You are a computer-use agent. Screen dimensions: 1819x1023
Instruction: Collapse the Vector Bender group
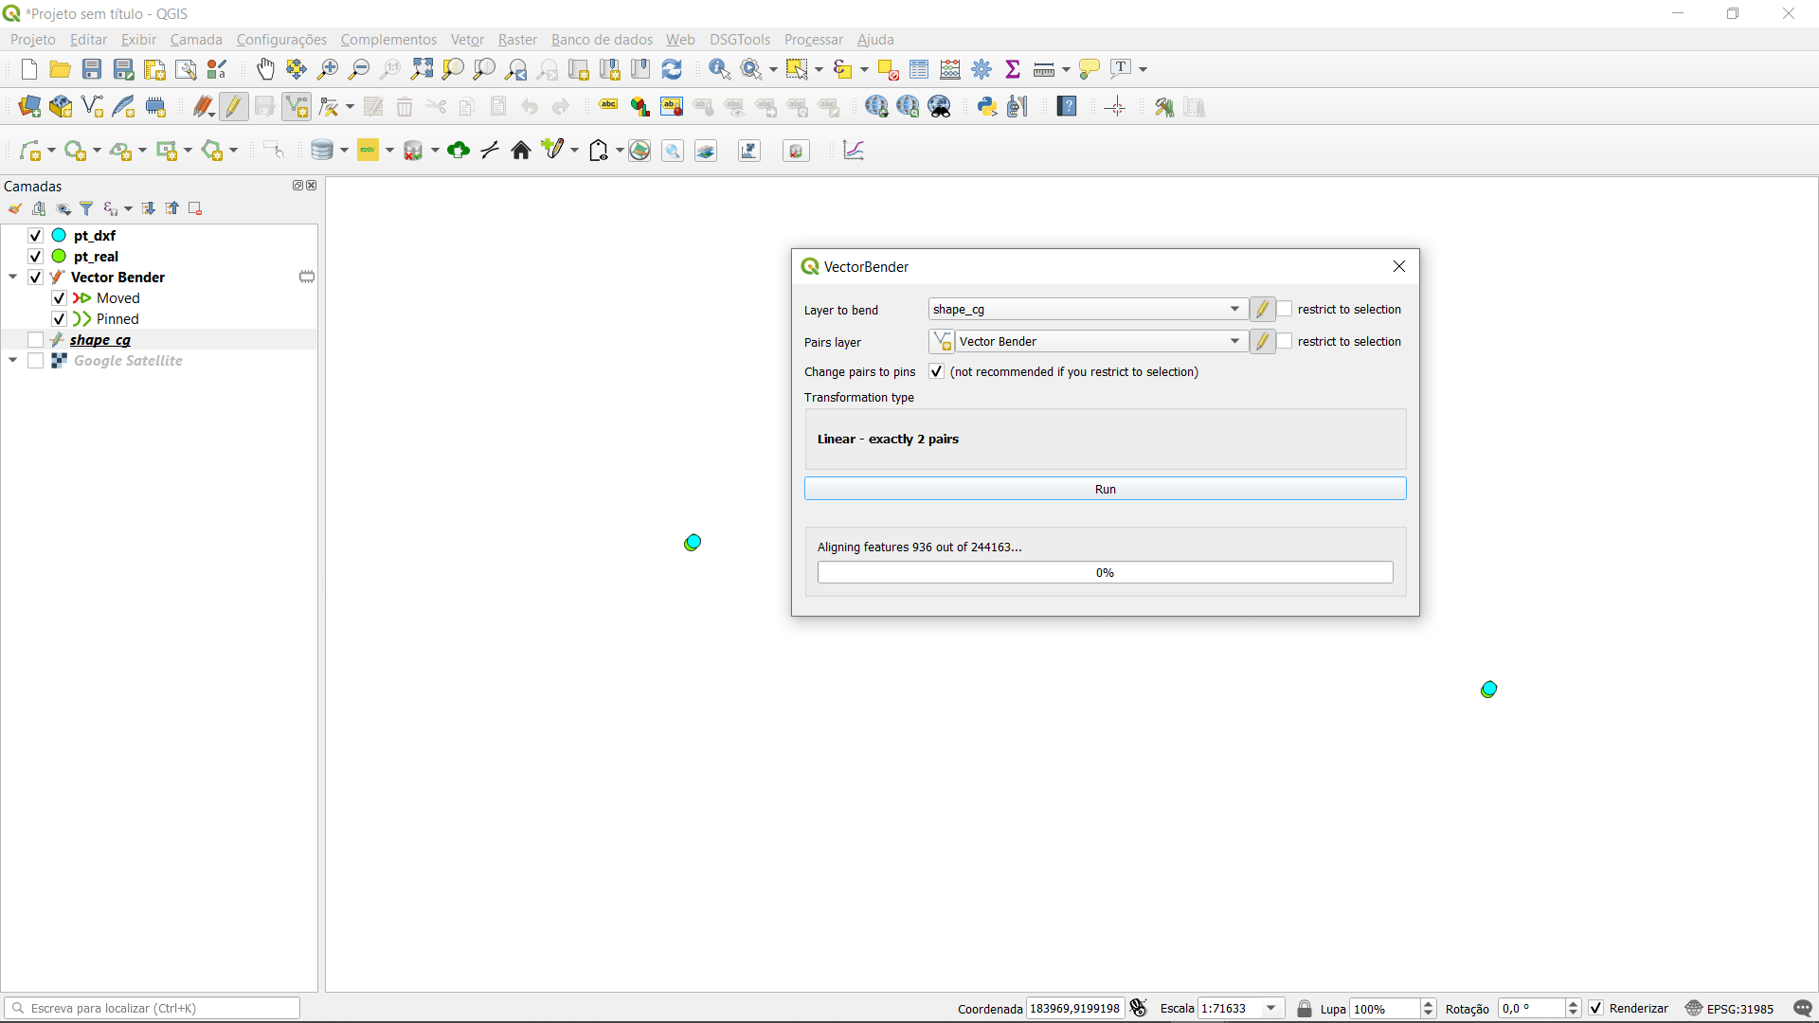(13, 278)
